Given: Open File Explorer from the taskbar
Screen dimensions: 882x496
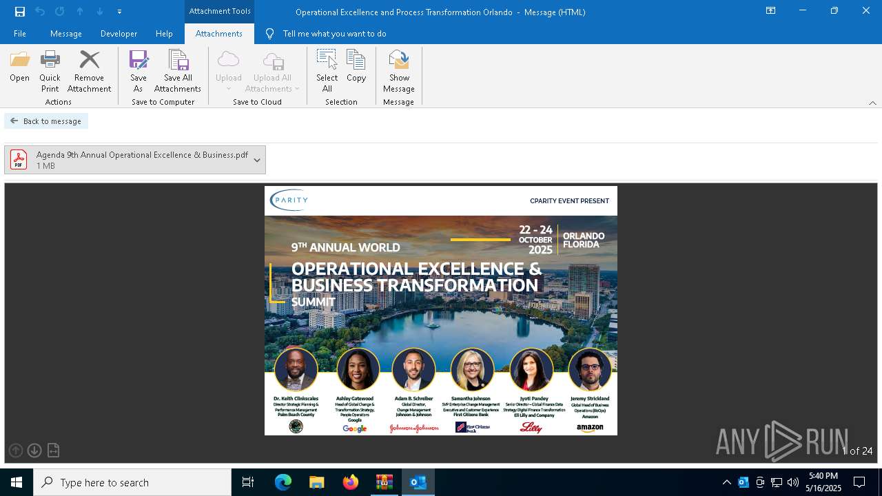Looking at the screenshot, I should pyautogui.click(x=317, y=482).
